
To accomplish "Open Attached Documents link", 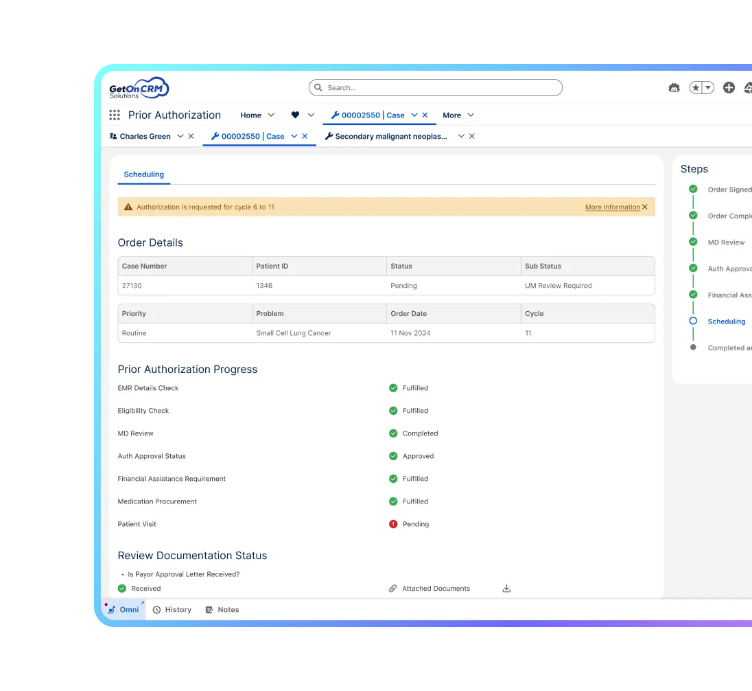I will [x=436, y=589].
